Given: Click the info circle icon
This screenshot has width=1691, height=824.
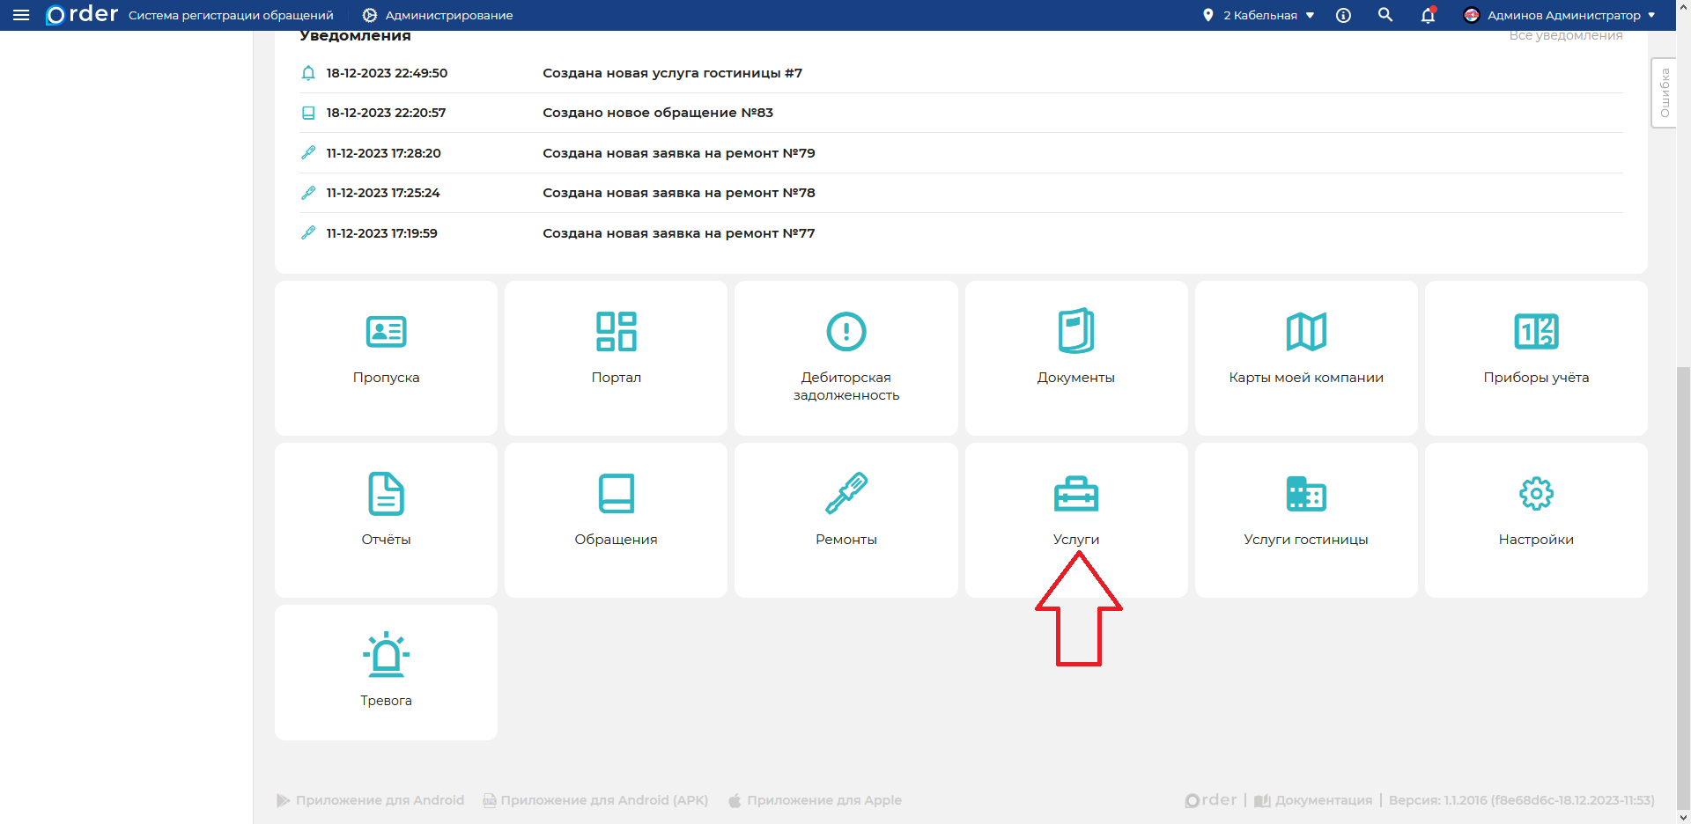Looking at the screenshot, I should [x=1343, y=15].
